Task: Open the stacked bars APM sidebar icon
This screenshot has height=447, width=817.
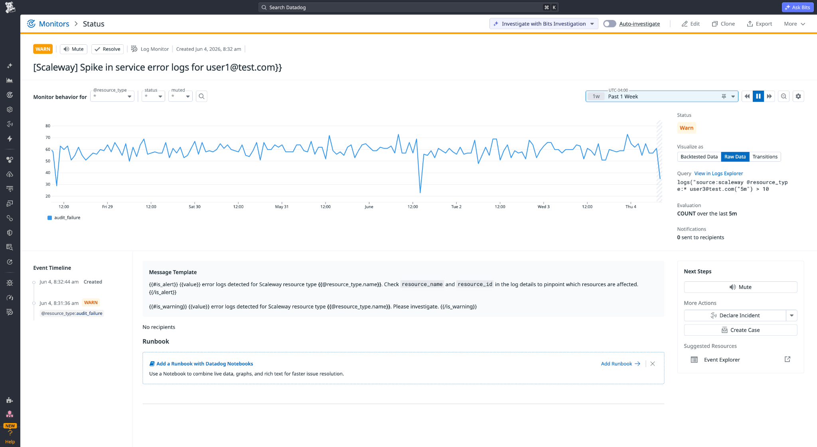Action: pyautogui.click(x=10, y=189)
